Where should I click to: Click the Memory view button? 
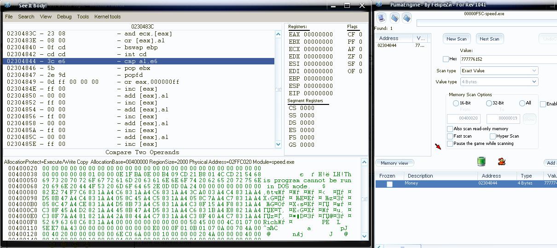tap(395, 163)
